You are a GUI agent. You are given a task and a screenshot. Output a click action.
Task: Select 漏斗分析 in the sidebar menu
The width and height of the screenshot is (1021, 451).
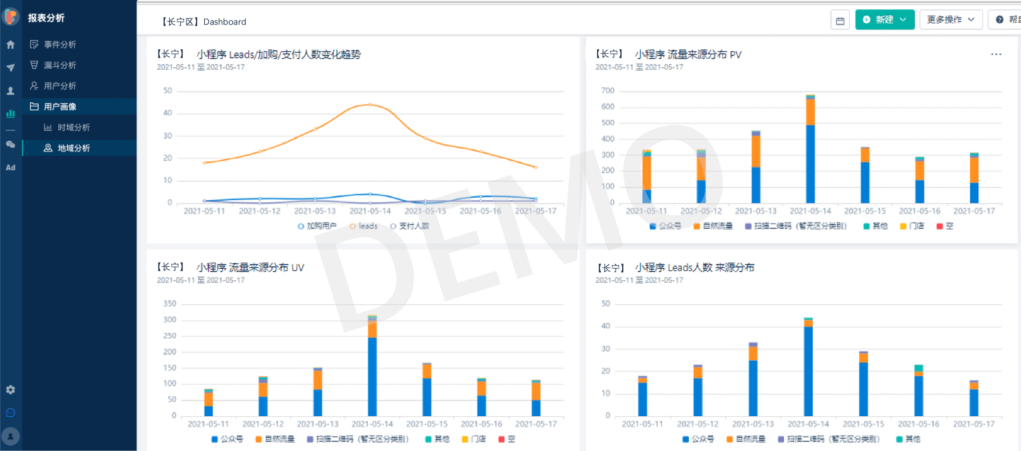pos(60,65)
